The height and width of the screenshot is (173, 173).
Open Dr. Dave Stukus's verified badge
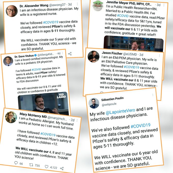(x=35, y=55)
